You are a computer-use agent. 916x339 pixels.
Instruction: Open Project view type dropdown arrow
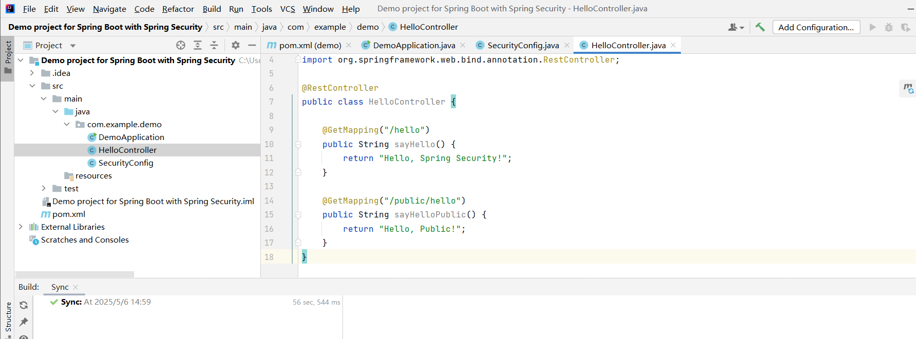coord(73,46)
